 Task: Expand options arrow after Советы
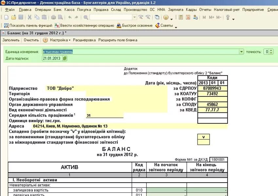click(176, 27)
